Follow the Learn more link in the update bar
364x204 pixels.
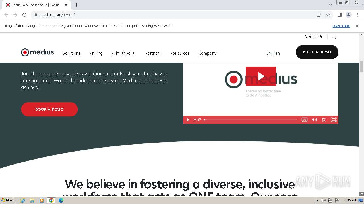(341, 26)
